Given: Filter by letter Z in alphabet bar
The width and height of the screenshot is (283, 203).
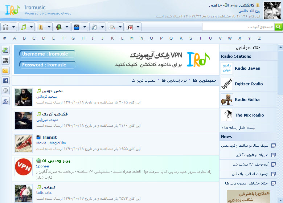Looking at the screenshot, I should tap(259, 38).
